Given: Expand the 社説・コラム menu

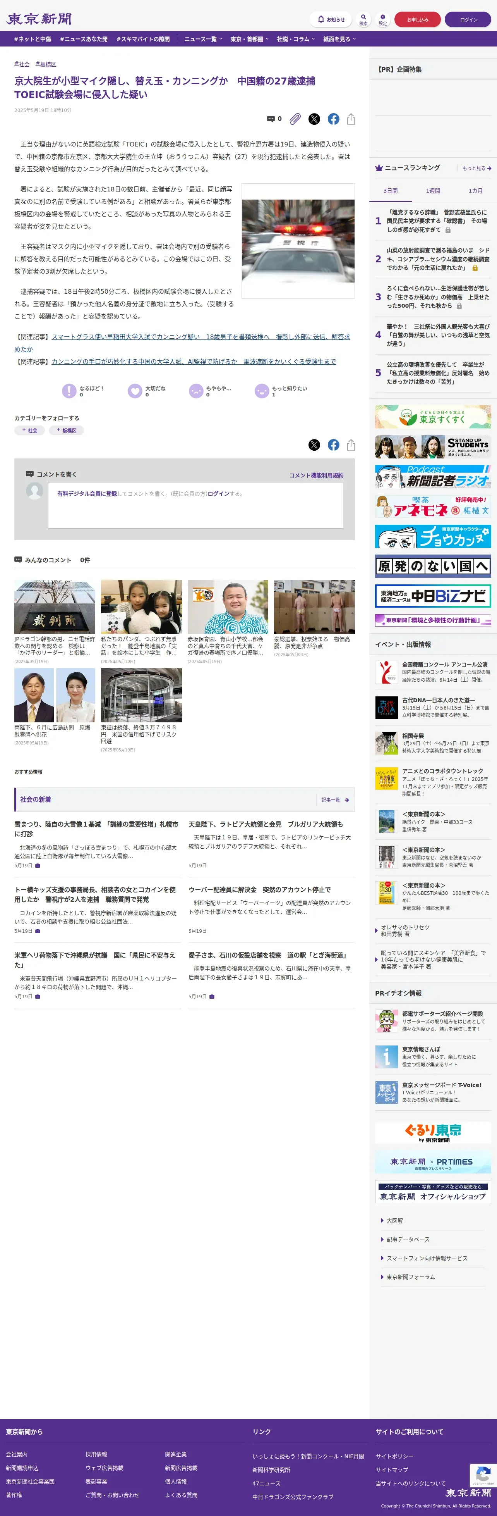Looking at the screenshot, I should (x=296, y=39).
